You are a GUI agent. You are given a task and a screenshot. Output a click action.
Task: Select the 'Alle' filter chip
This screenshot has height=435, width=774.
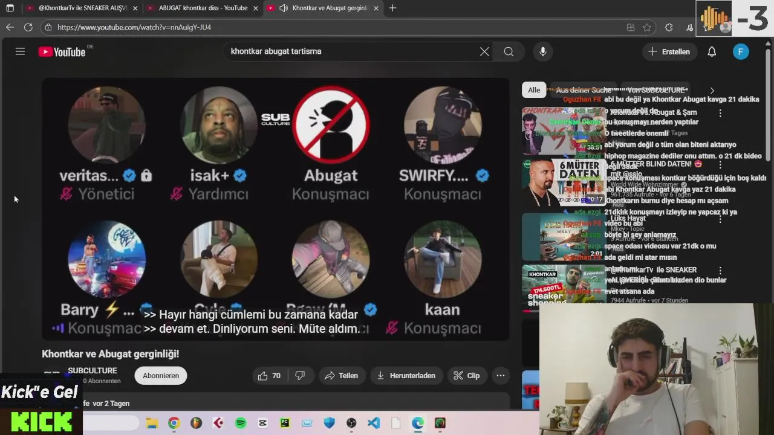coord(534,90)
